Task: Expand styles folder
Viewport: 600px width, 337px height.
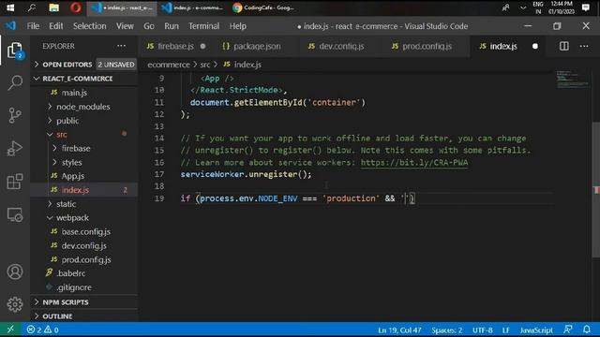Action: click(x=83, y=162)
